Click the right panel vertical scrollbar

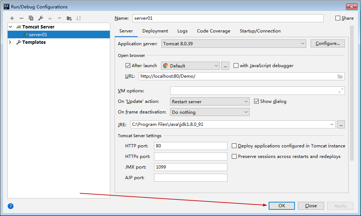point(352,93)
